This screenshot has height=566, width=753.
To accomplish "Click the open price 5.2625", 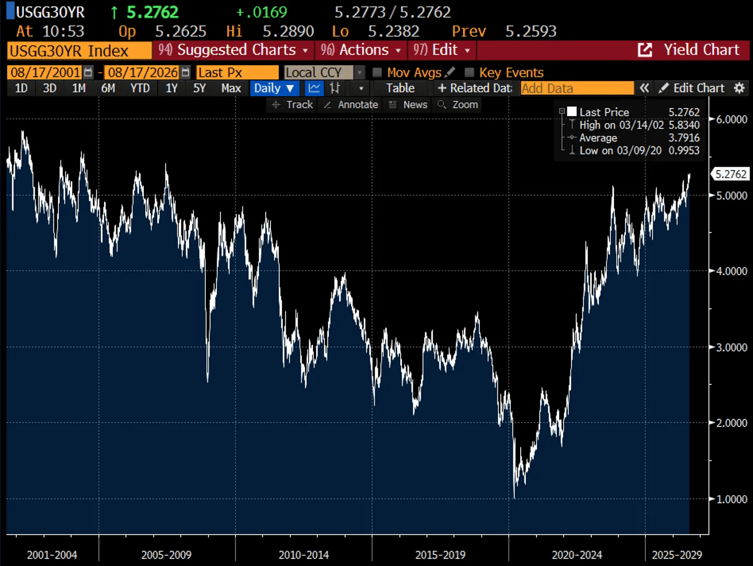I will point(180,32).
